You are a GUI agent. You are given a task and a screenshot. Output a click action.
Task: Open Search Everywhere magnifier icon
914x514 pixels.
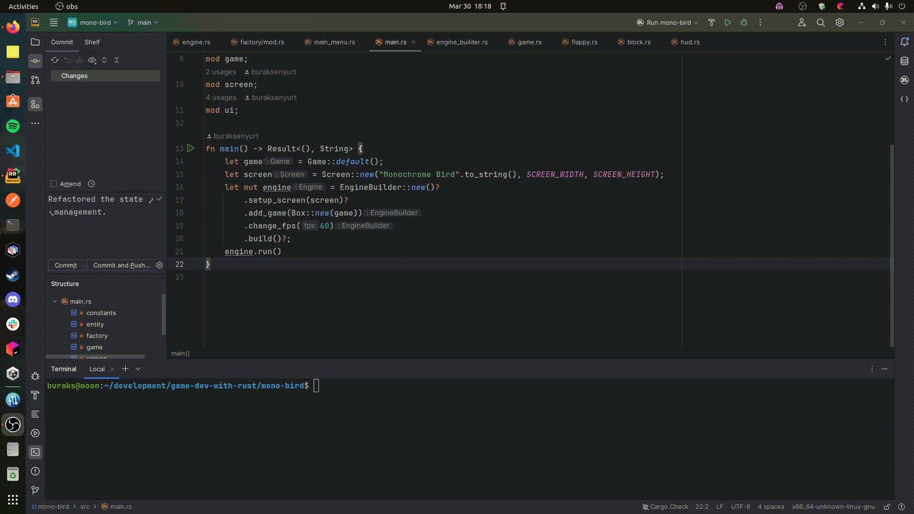820,22
